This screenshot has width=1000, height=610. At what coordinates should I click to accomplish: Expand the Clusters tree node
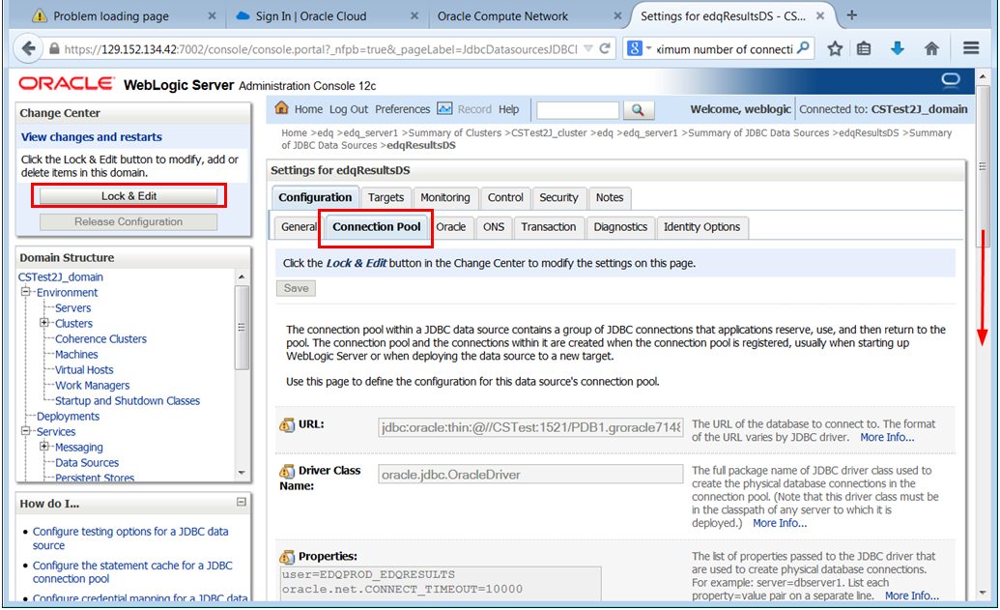(x=44, y=323)
